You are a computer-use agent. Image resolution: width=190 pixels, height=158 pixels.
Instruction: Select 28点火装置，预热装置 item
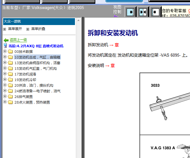point(32,102)
